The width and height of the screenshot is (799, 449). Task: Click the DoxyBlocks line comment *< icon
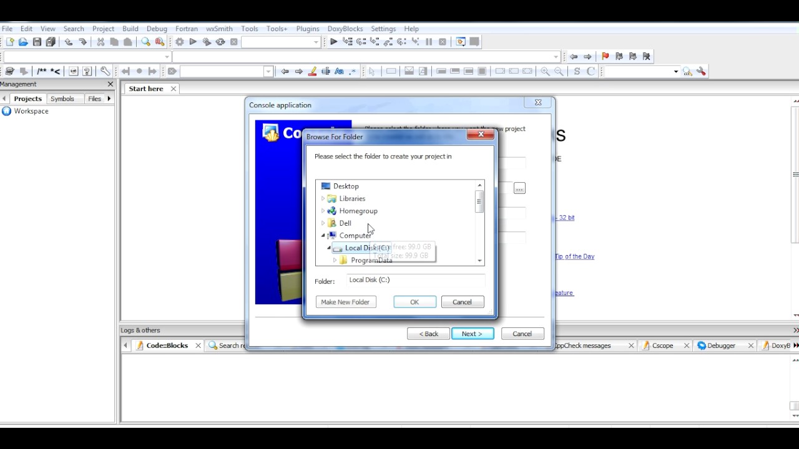point(55,71)
